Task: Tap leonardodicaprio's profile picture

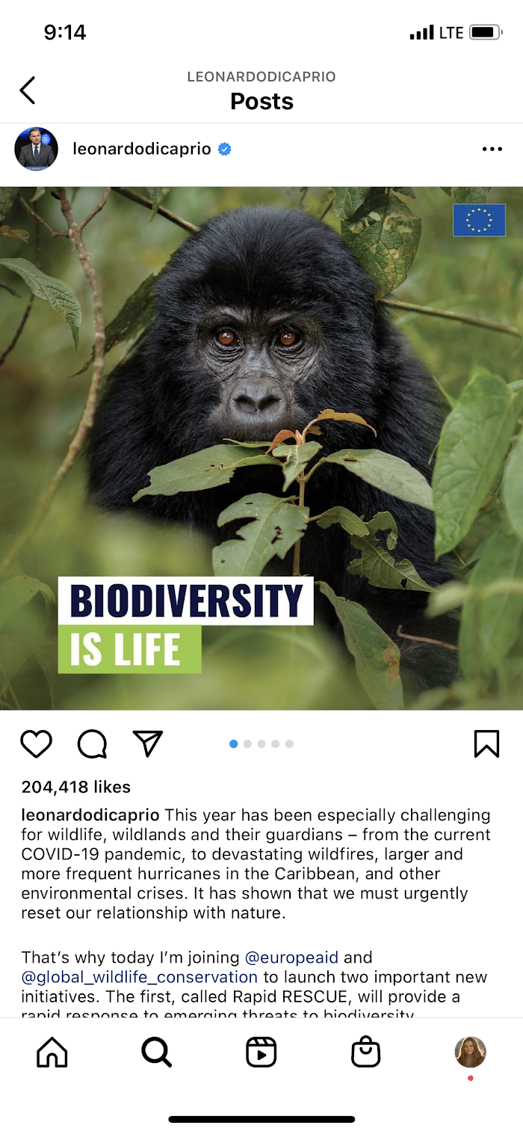Action: (x=36, y=149)
